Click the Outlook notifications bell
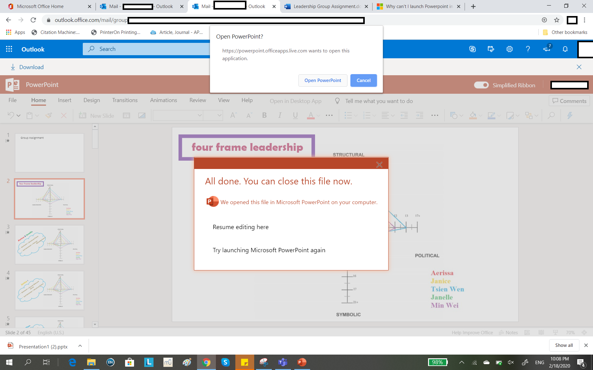Screen dimensions: 593x370 [565, 49]
